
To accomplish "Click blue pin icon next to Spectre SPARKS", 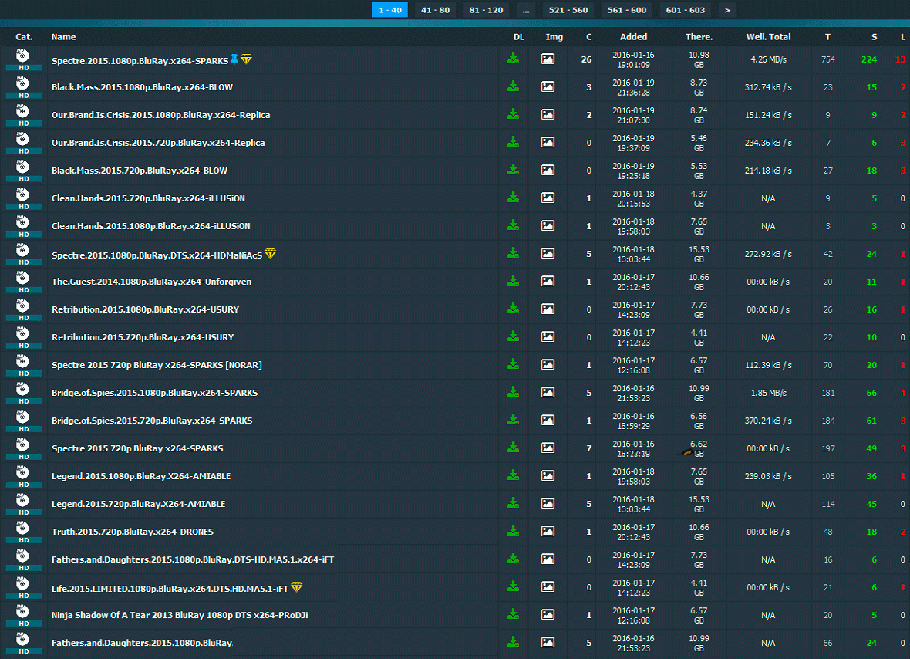I will coord(234,59).
